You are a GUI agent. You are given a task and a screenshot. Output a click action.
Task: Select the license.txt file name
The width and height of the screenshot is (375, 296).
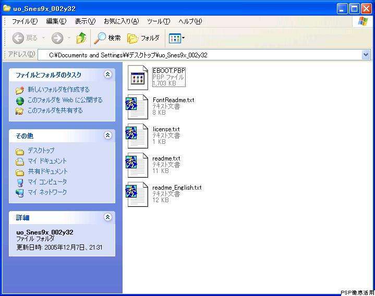(x=166, y=129)
